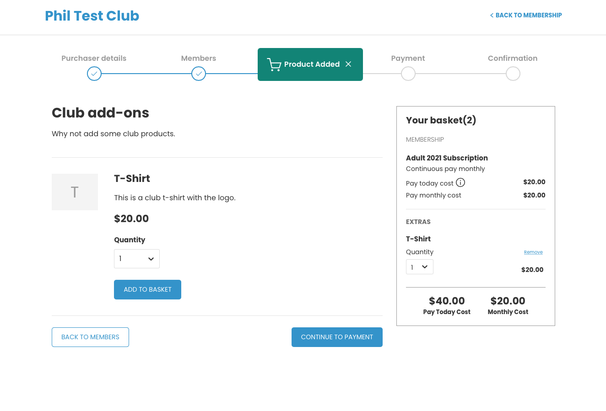
Task: Select the Confirmation step label
Action: click(x=513, y=58)
